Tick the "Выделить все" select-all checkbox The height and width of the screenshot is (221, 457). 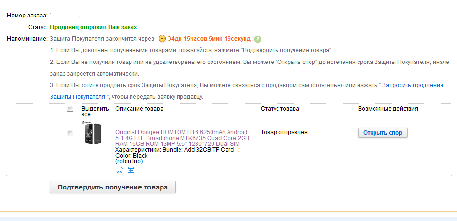tap(70, 109)
